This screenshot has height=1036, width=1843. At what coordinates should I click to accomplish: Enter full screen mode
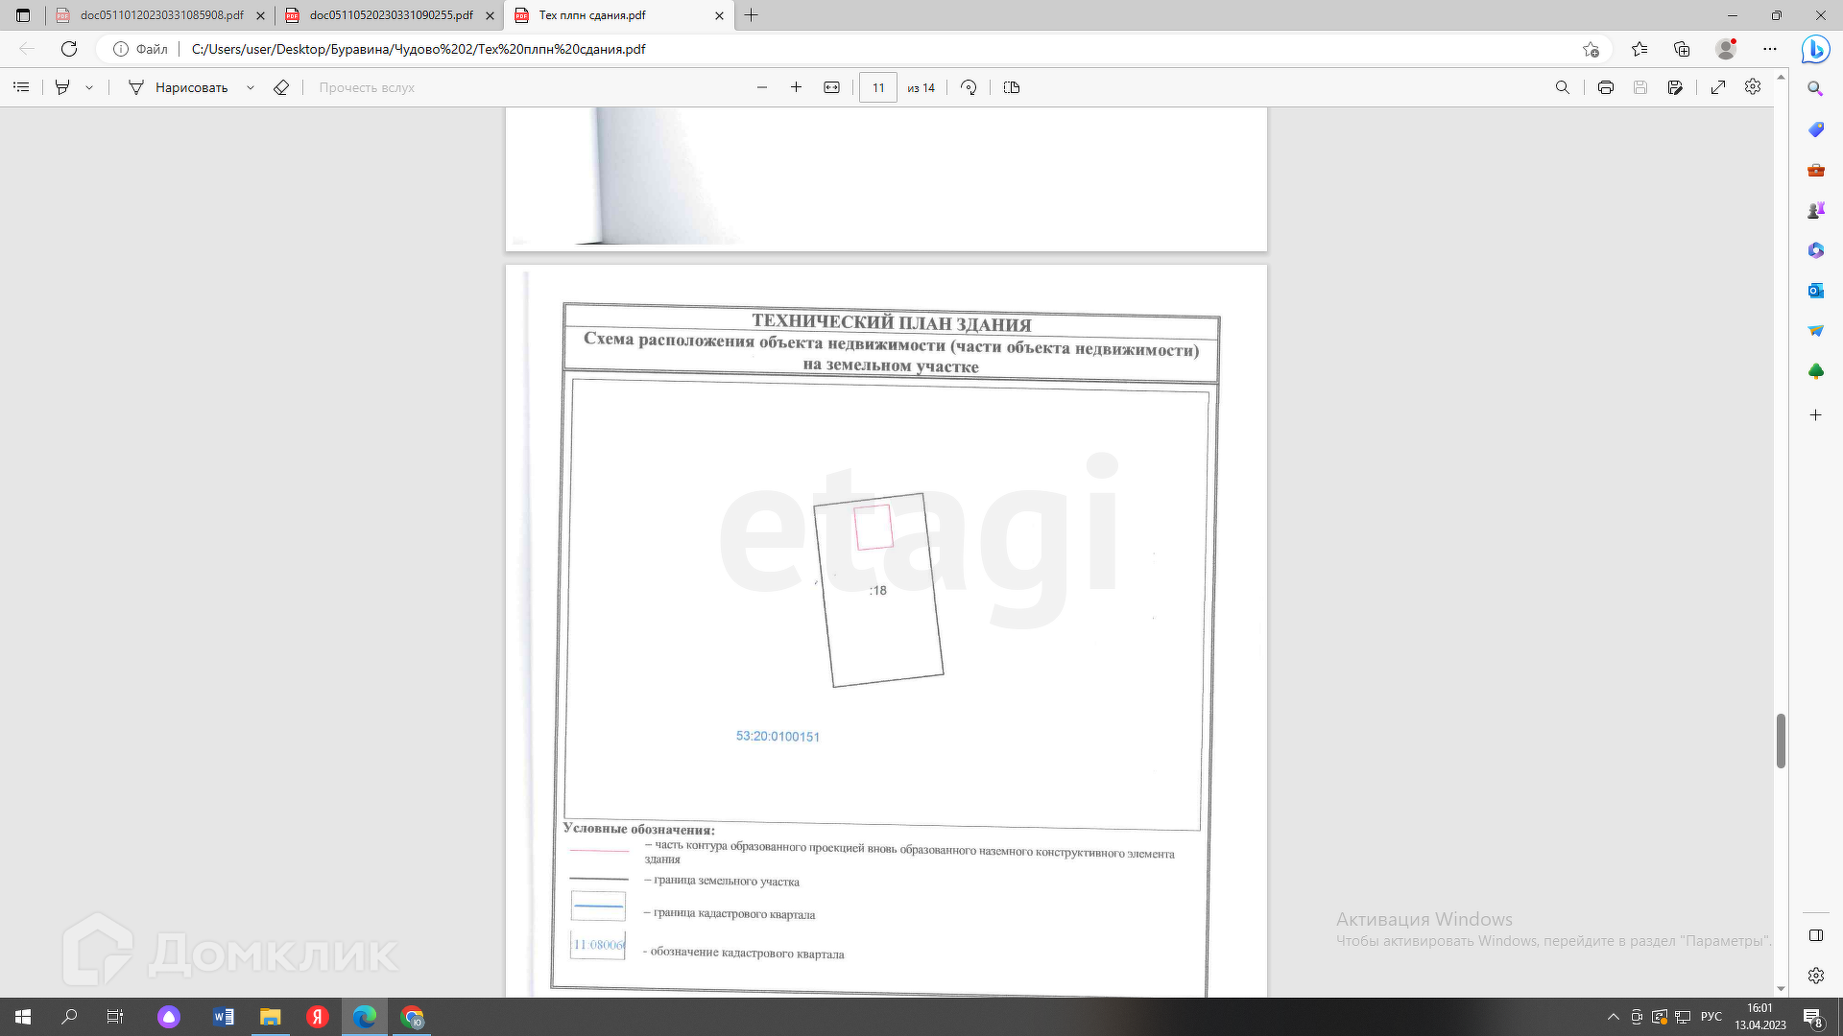point(1718,87)
